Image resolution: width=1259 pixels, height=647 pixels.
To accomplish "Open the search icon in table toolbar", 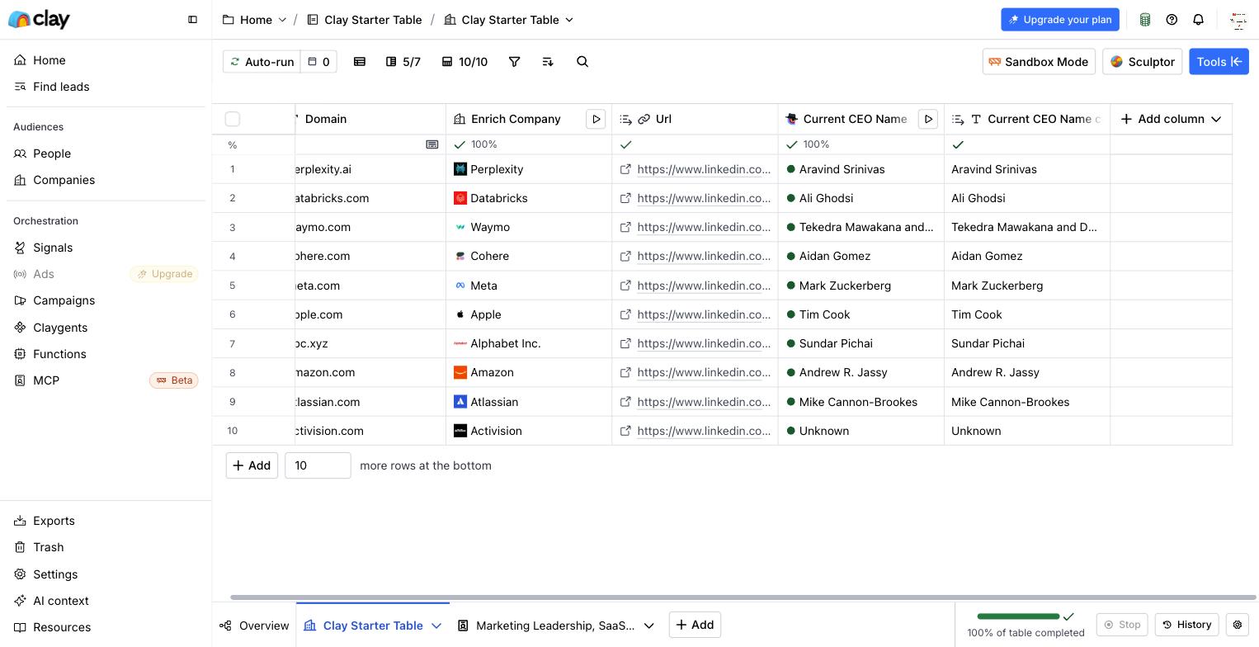I will (582, 62).
